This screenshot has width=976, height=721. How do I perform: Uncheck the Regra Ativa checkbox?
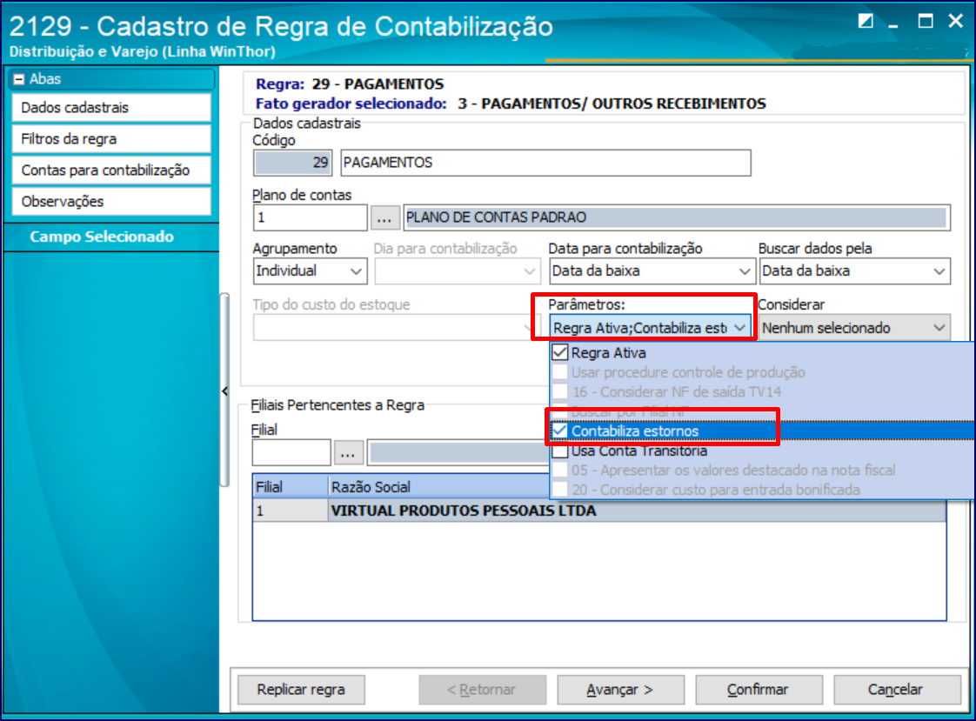pos(560,353)
